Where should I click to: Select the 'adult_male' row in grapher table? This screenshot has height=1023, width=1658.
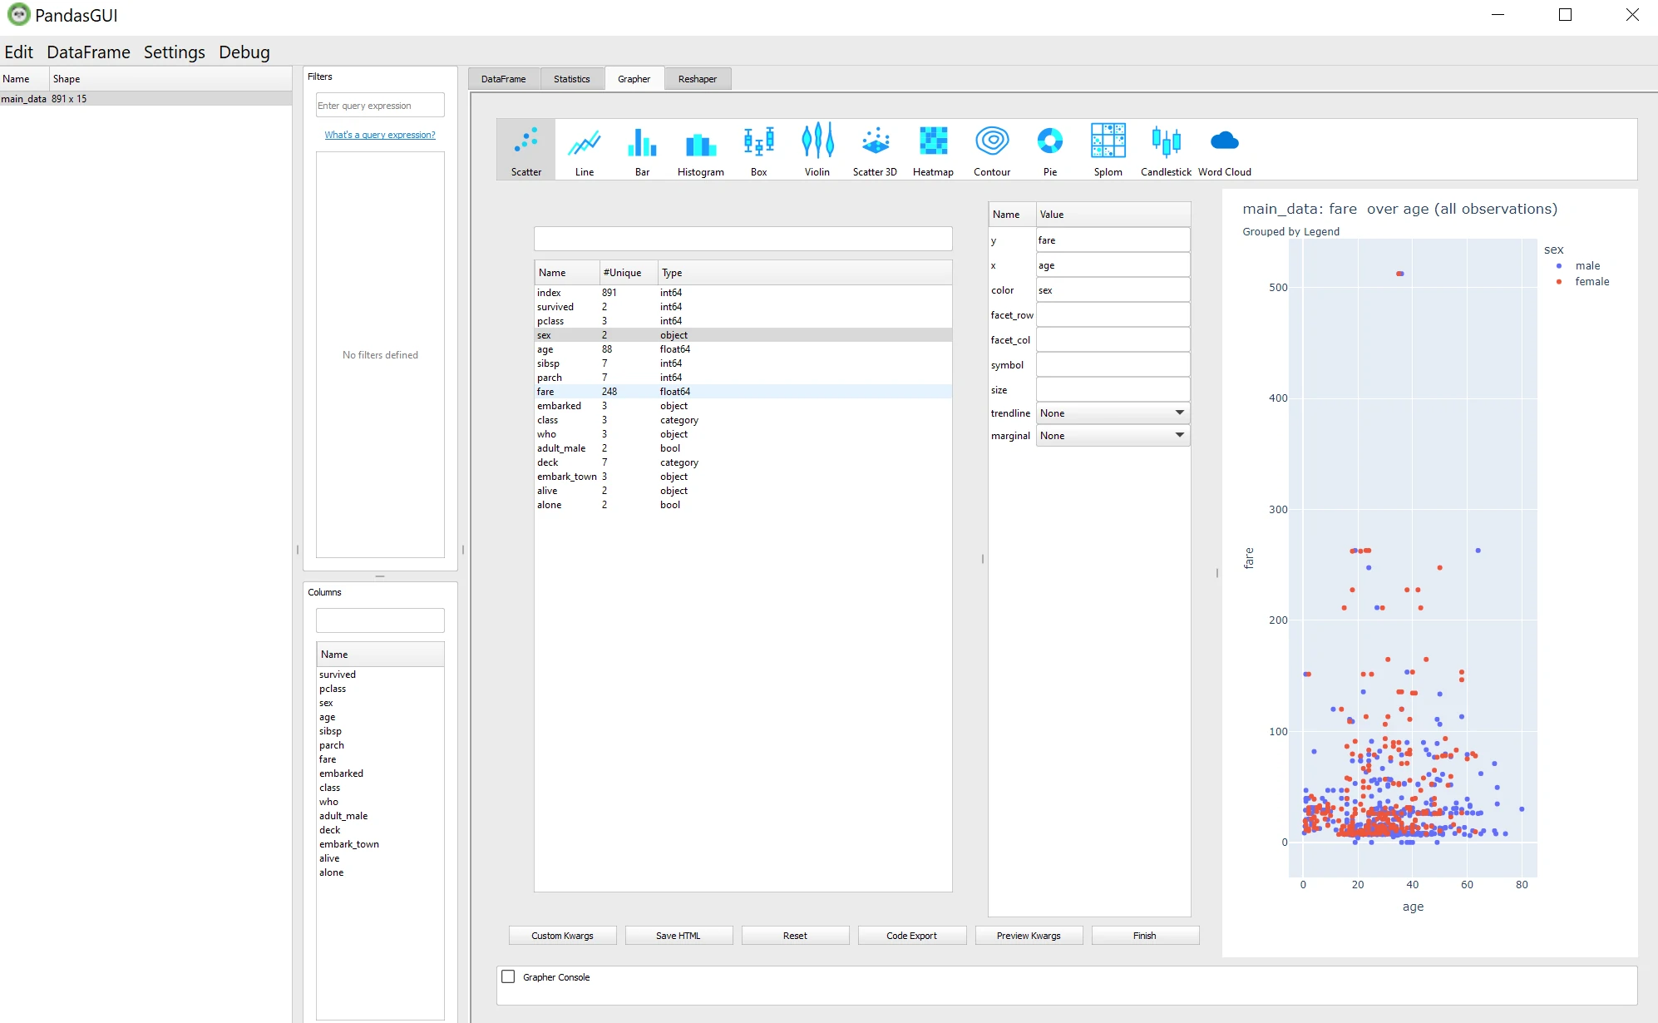743,448
